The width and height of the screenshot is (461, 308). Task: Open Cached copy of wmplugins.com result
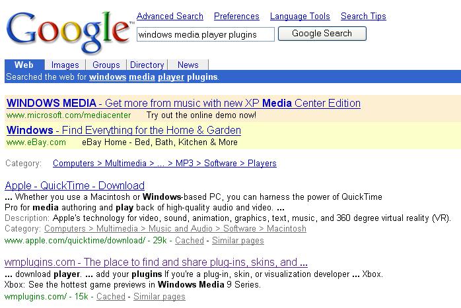click(x=111, y=297)
